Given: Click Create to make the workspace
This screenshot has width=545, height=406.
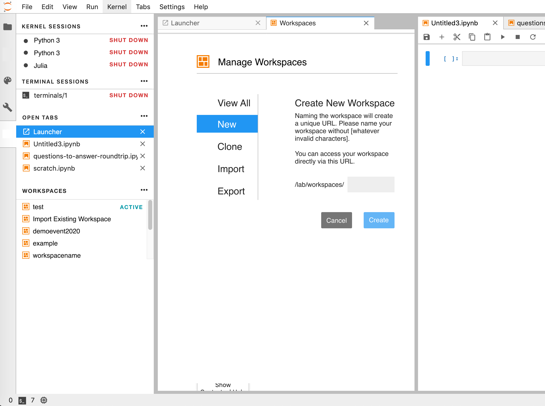Looking at the screenshot, I should click(379, 220).
